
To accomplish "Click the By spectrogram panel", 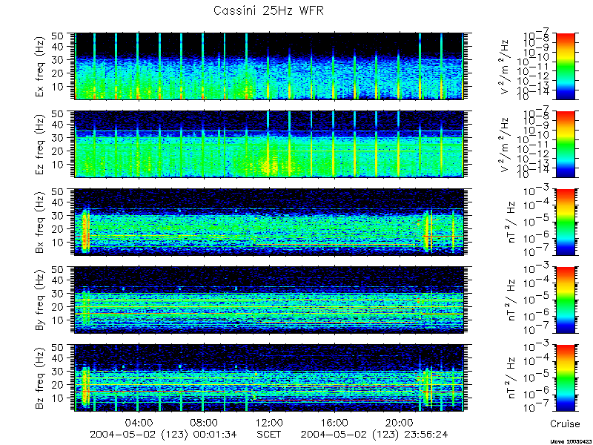I will point(269,300).
